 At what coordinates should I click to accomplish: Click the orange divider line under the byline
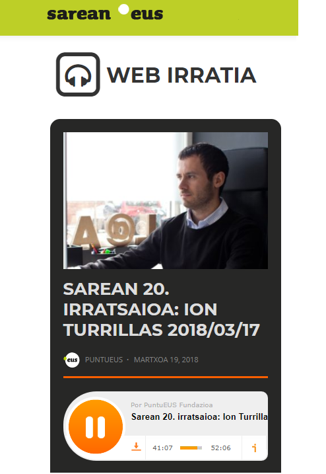click(166, 377)
